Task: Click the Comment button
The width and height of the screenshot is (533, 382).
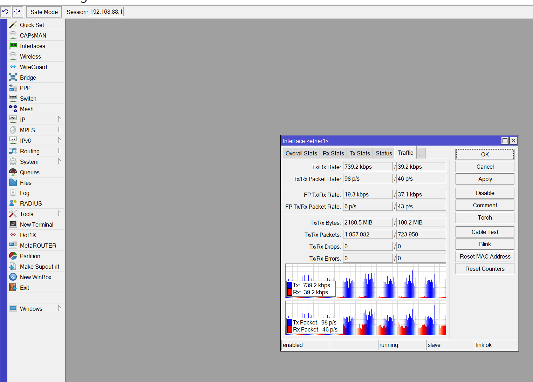Action: [485, 205]
